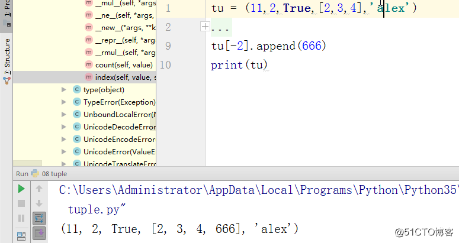Click the method icon beside index(self, value
This screenshot has width=459, height=243.
pos(89,77)
